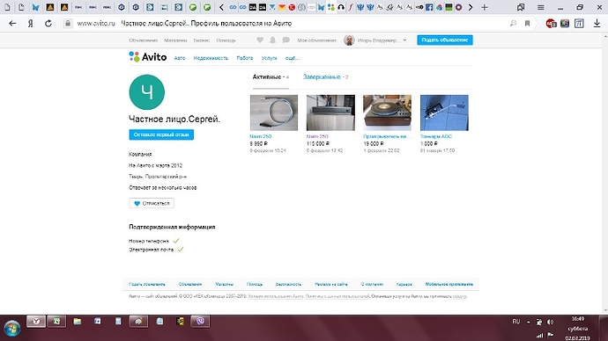This screenshot has height=341, width=608.
Task: Open the 'Naim 250' listing priced 115 000 ₽
Action: pos(317,136)
